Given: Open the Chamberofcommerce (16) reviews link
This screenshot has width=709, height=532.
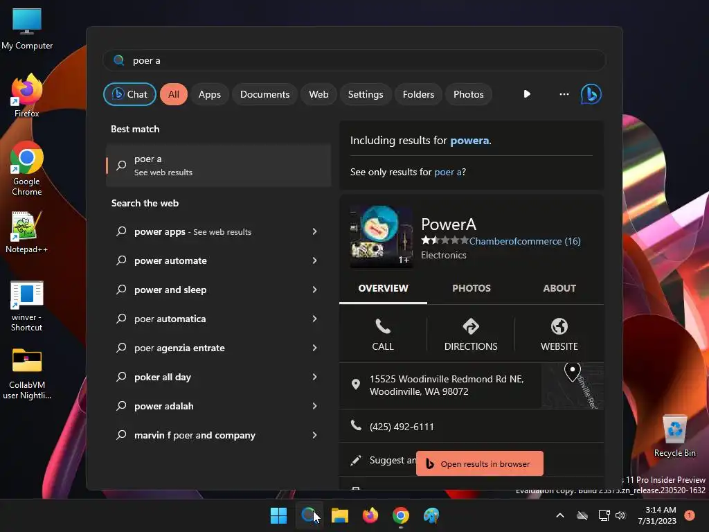Looking at the screenshot, I should pos(525,241).
